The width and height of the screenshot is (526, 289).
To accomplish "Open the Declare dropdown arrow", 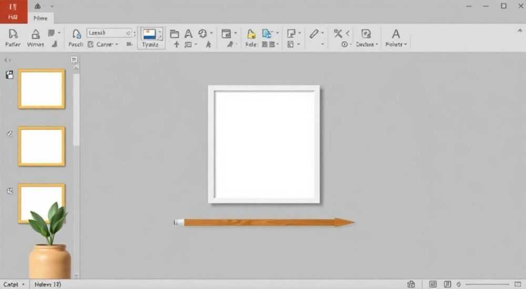I will point(377,45).
